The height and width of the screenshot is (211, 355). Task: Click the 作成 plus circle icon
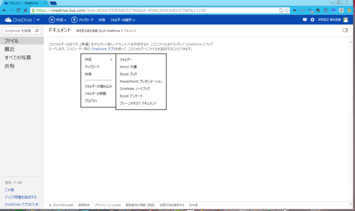click(51, 20)
